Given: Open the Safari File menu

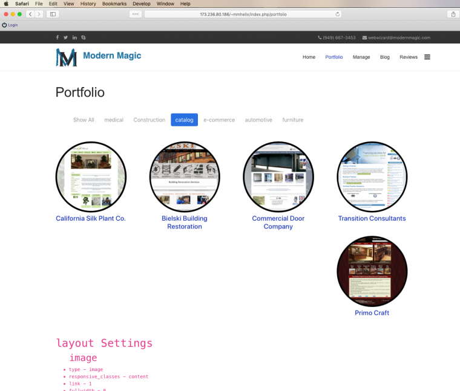Looking at the screenshot, I should pos(39,4).
